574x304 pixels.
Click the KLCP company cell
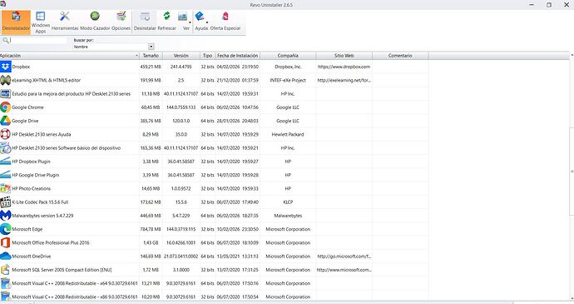tap(288, 202)
